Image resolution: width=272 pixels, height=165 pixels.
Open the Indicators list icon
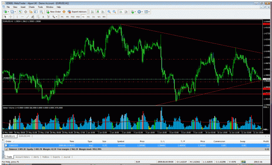(132, 12)
